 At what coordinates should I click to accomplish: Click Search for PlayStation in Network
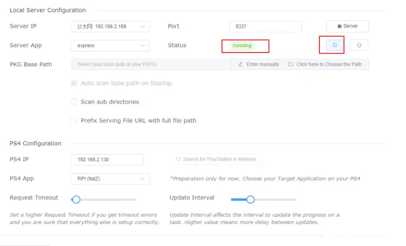coord(216,160)
